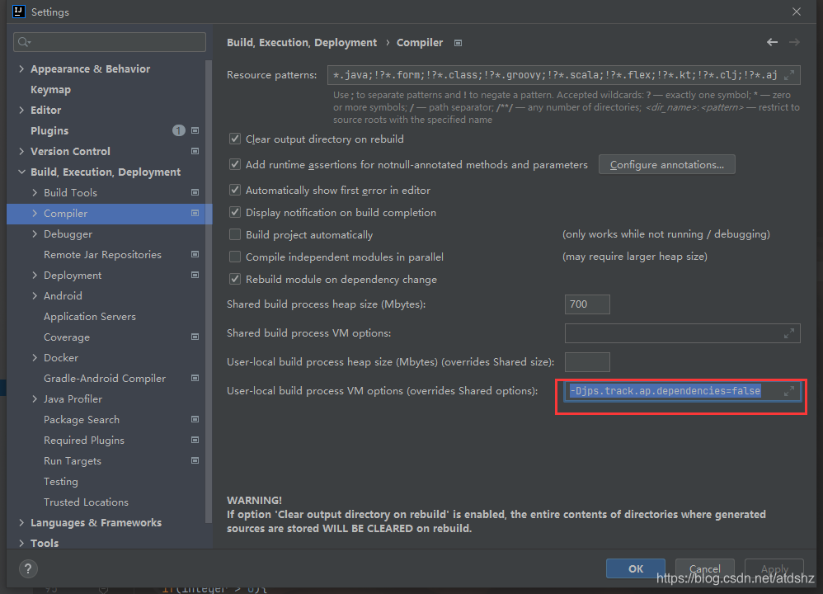Expand the Editor tree node

pos(21,110)
